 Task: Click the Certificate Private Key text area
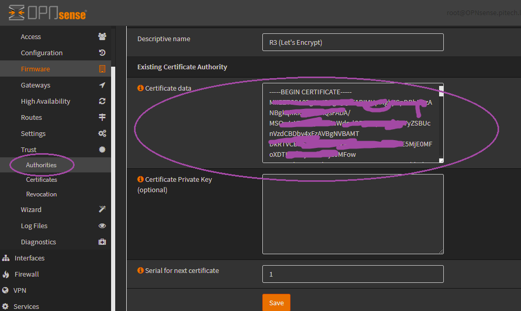click(x=353, y=214)
